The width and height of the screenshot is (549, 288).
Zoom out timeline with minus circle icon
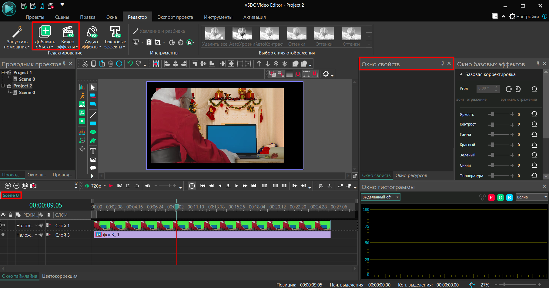(x=16, y=186)
